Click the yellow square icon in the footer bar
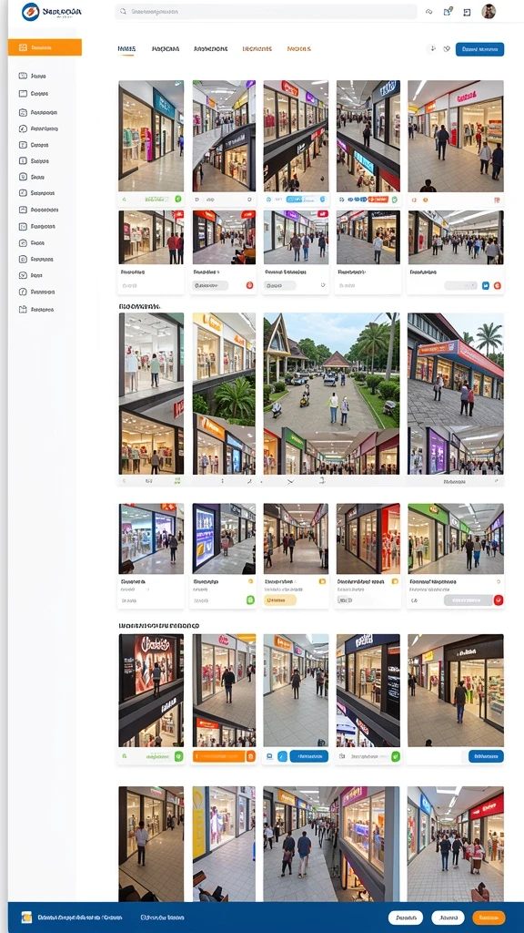This screenshot has width=524, height=933. [x=26, y=918]
